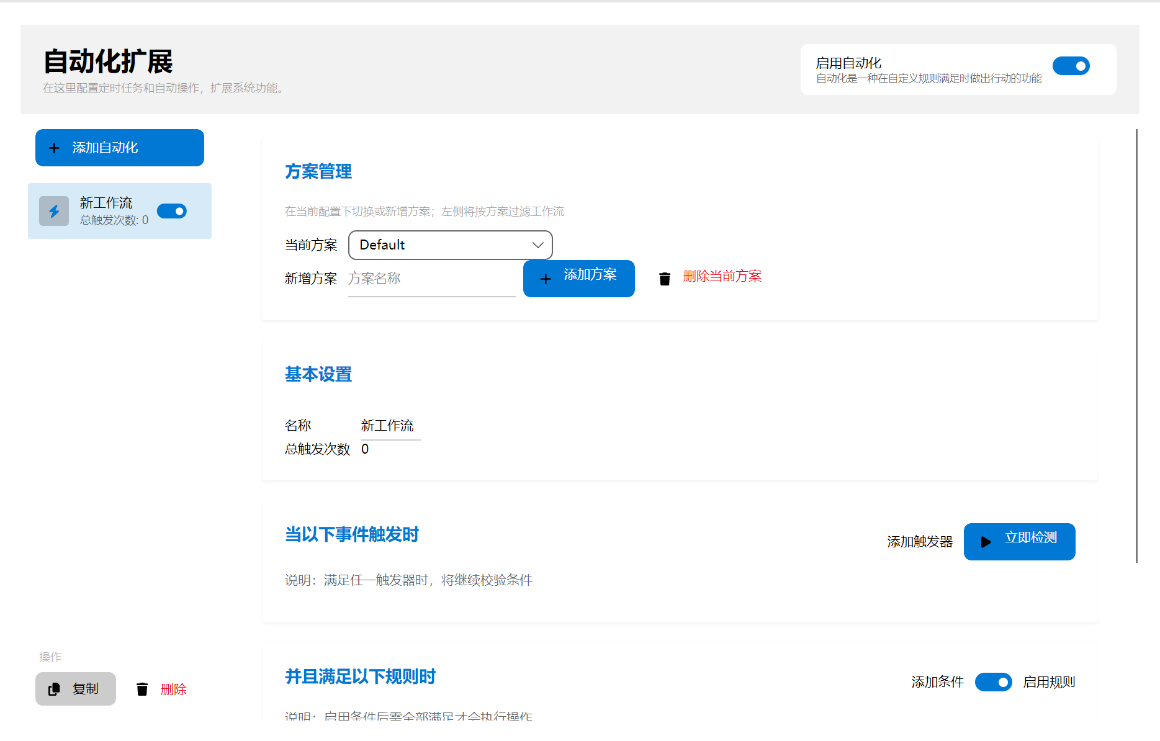Click 添加触发器 to add a trigger
The image size is (1160, 741).
tap(920, 541)
